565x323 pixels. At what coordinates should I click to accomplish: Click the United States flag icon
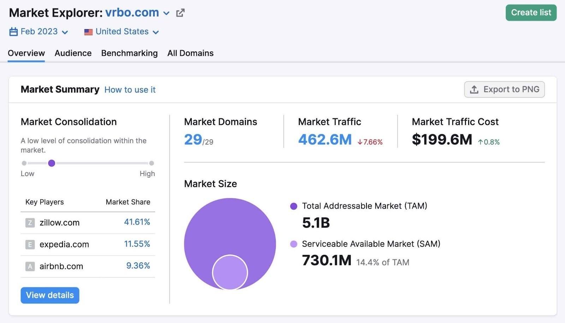88,32
